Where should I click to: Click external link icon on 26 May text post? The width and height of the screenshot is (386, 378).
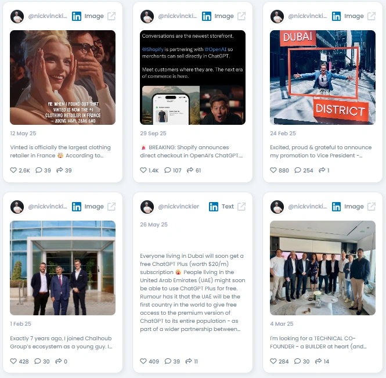(241, 207)
